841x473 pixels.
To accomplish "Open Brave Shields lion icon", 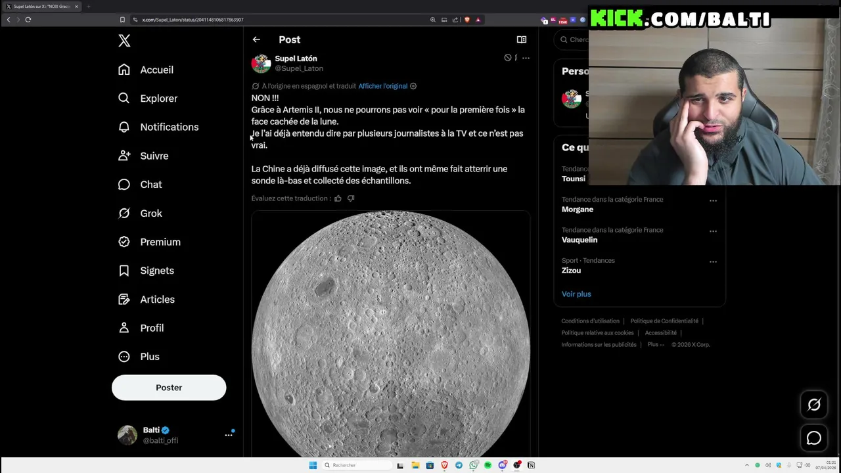I will click(x=467, y=20).
